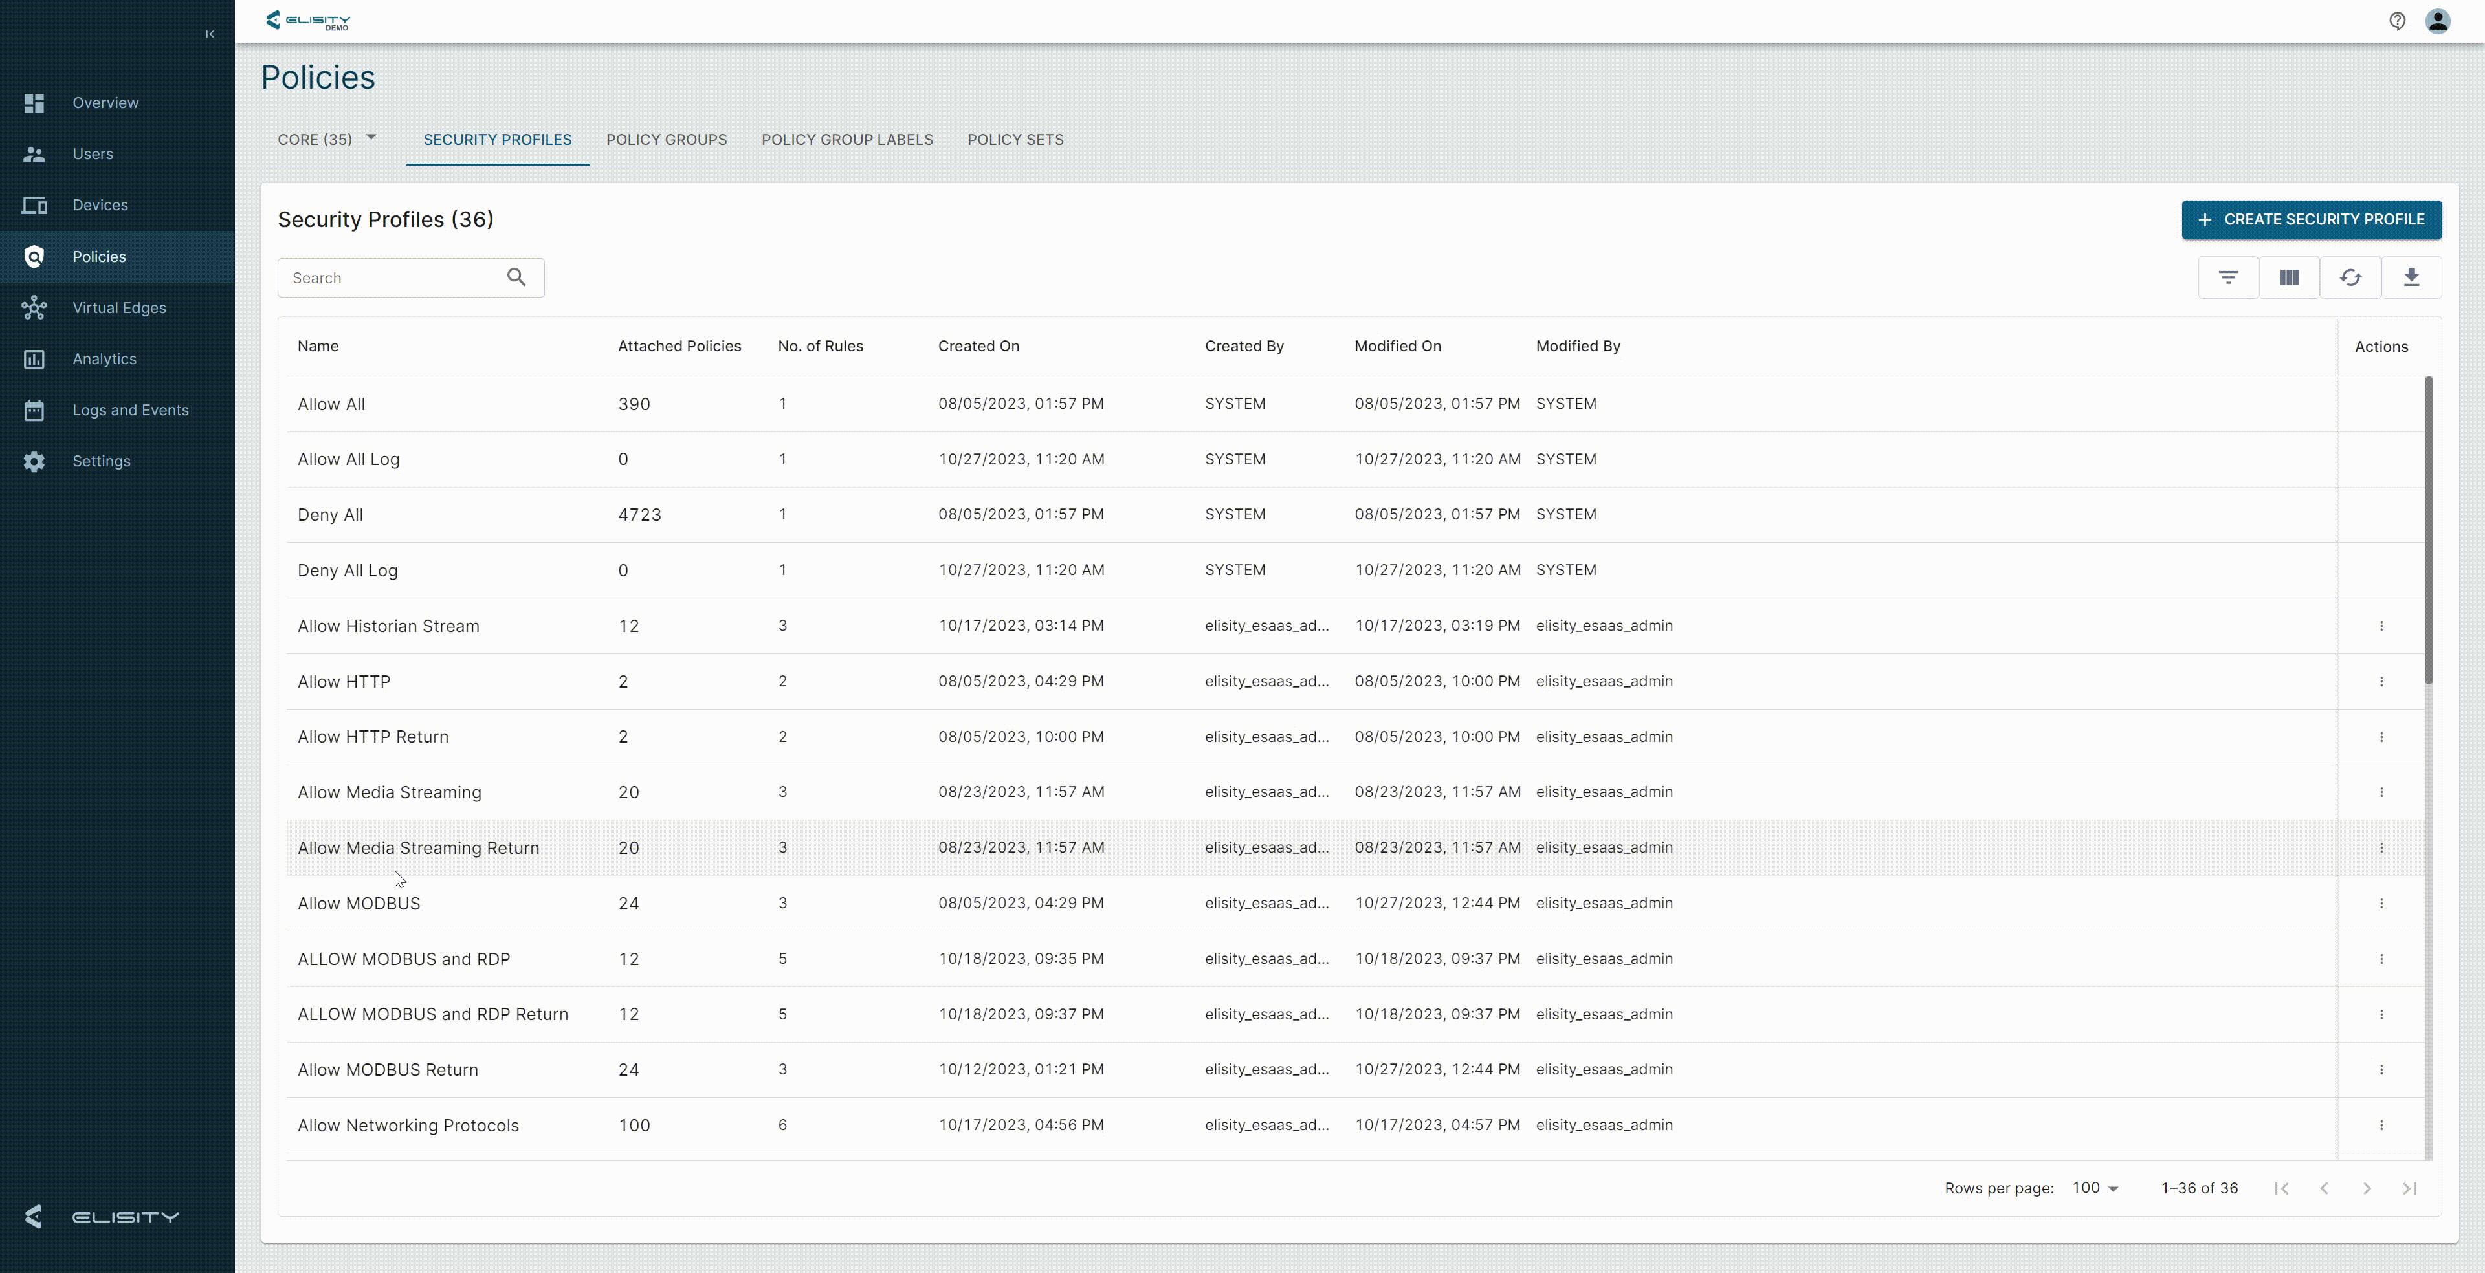The height and width of the screenshot is (1273, 2485).
Task: Open the filter options icon
Action: (x=2227, y=277)
